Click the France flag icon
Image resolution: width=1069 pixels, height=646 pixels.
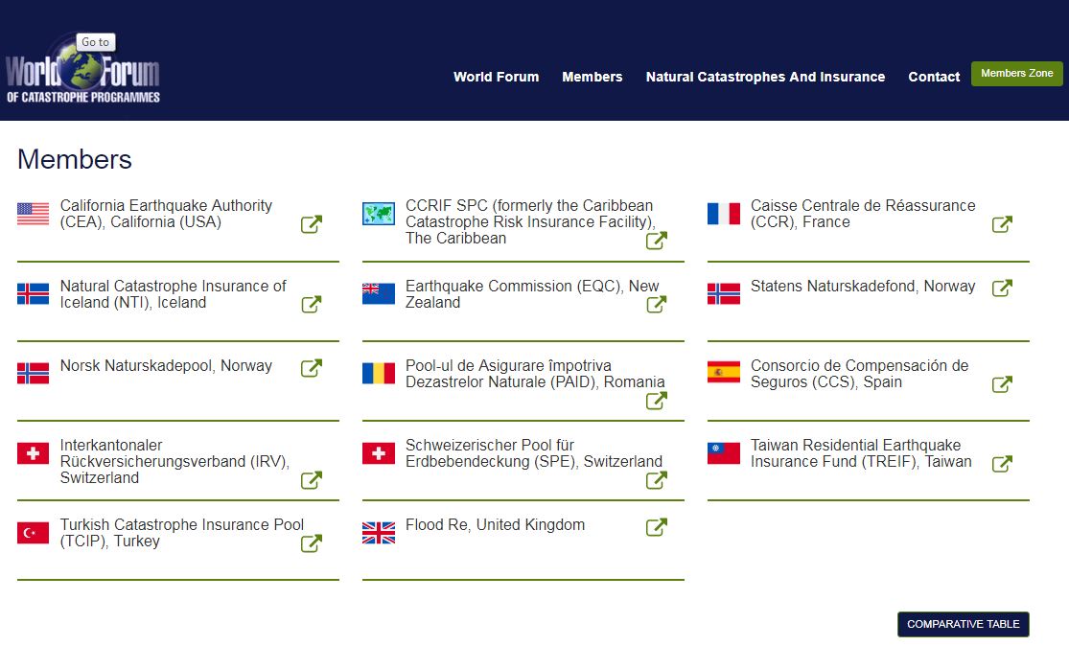point(723,214)
